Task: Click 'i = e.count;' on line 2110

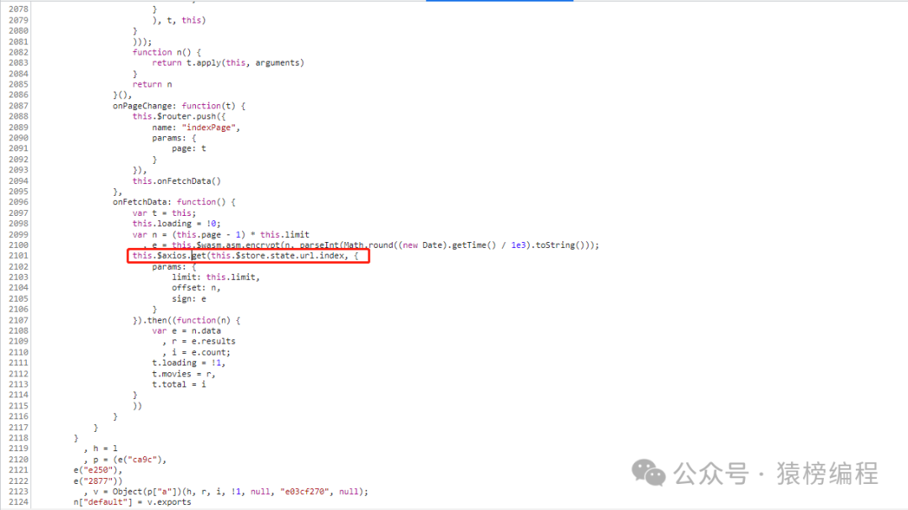Action: coord(201,352)
